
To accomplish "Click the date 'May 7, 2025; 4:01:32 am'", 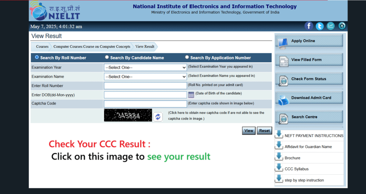I will [56, 26].
